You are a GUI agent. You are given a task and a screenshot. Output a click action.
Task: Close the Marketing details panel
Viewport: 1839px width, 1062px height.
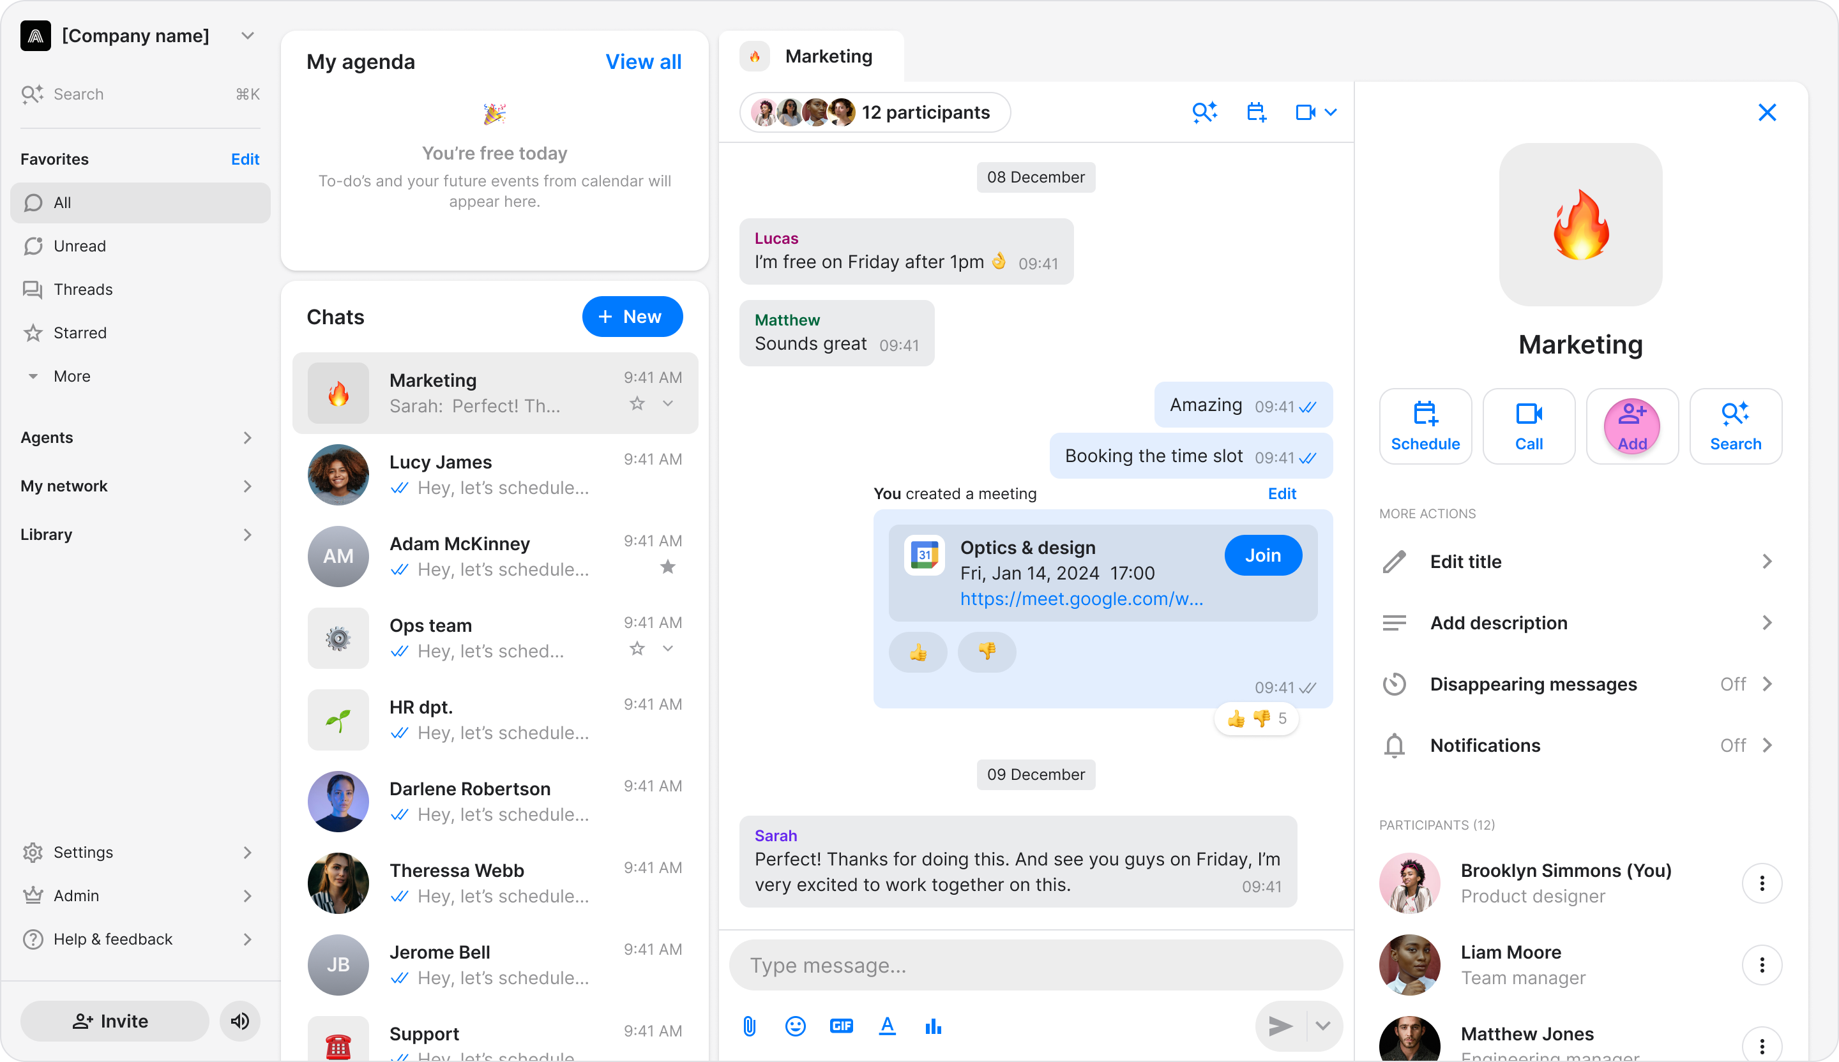(x=1767, y=112)
